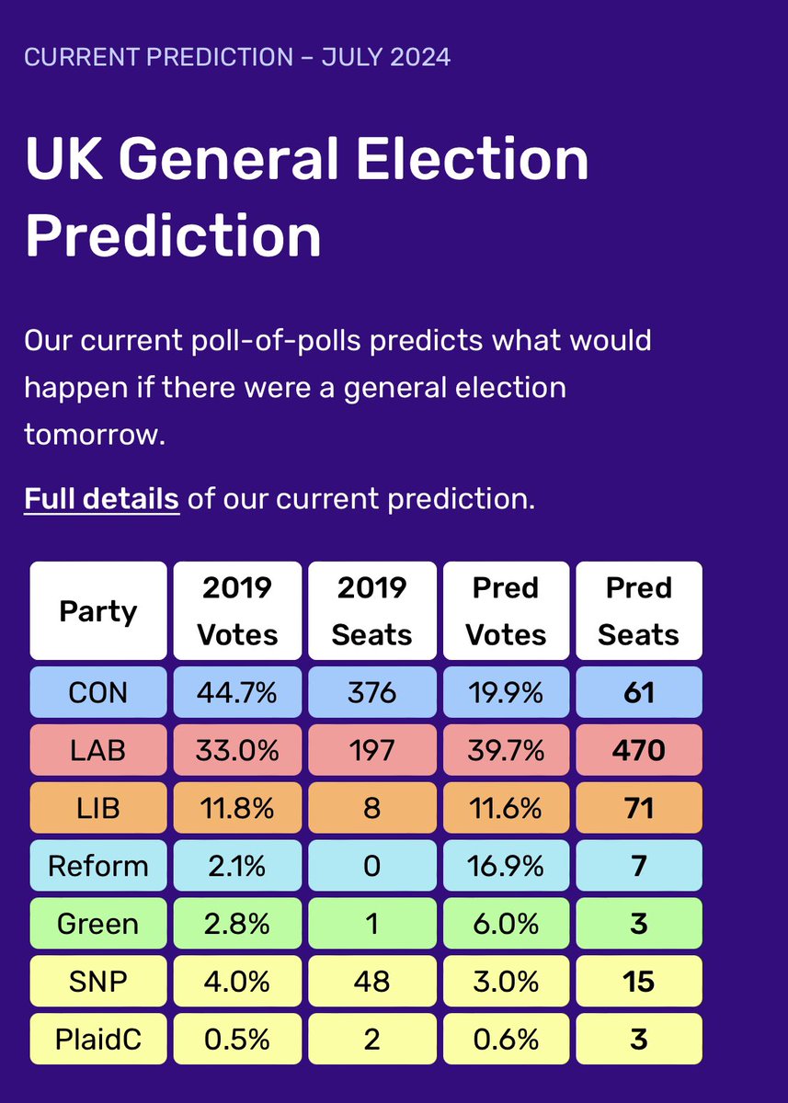Click the LIB party row label
This screenshot has width=788, height=1103.
pos(98,808)
